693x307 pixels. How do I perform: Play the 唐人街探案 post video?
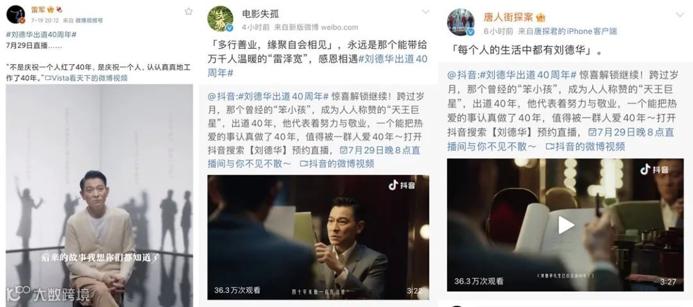[x=566, y=225]
